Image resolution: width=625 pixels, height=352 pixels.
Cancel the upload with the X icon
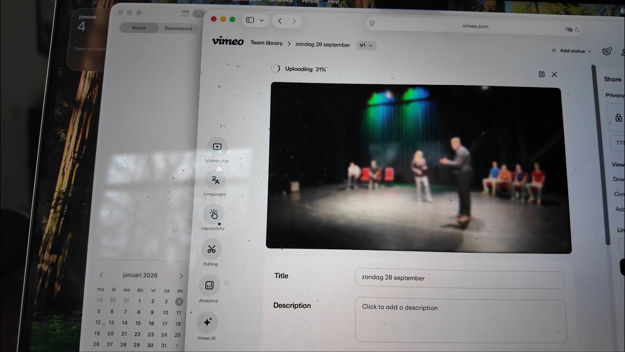(x=554, y=74)
